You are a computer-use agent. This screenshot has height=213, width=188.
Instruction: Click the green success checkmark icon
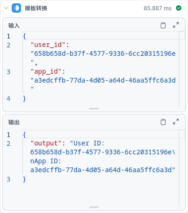coord(179,8)
